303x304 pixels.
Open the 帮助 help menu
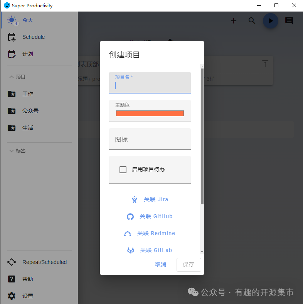pos(39,279)
